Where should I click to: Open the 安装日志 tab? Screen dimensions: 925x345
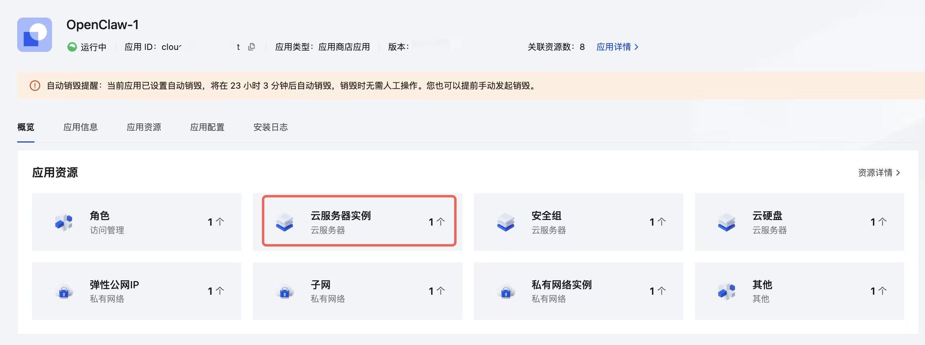(x=270, y=127)
